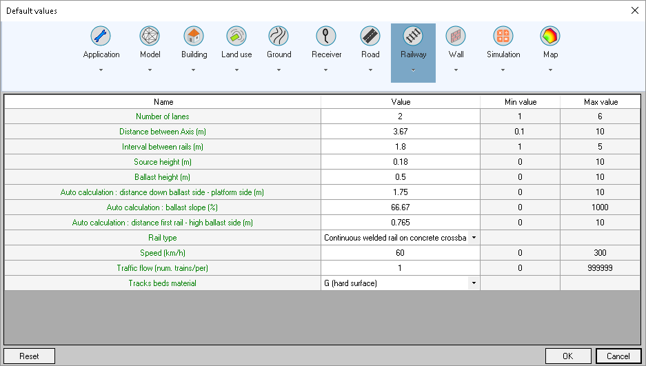Expand the arrow under Ground
Viewport: 646px width, 366px height.
click(x=279, y=70)
